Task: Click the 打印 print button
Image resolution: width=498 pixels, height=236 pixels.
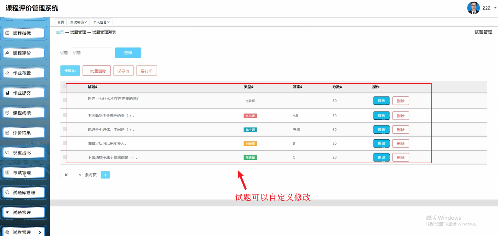Action: tap(147, 71)
